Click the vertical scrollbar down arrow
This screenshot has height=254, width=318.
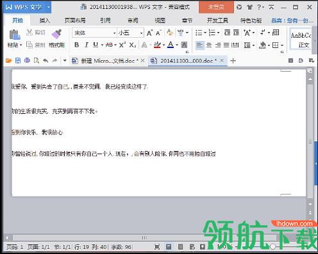pyautogui.click(x=310, y=204)
